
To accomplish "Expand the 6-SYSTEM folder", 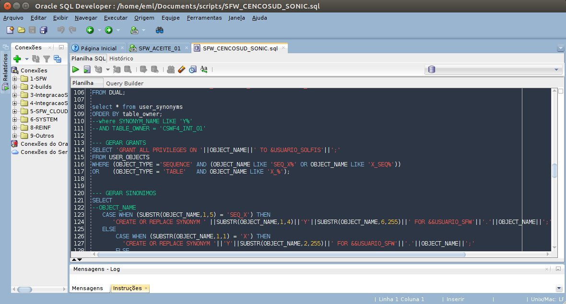I will click(x=15, y=119).
